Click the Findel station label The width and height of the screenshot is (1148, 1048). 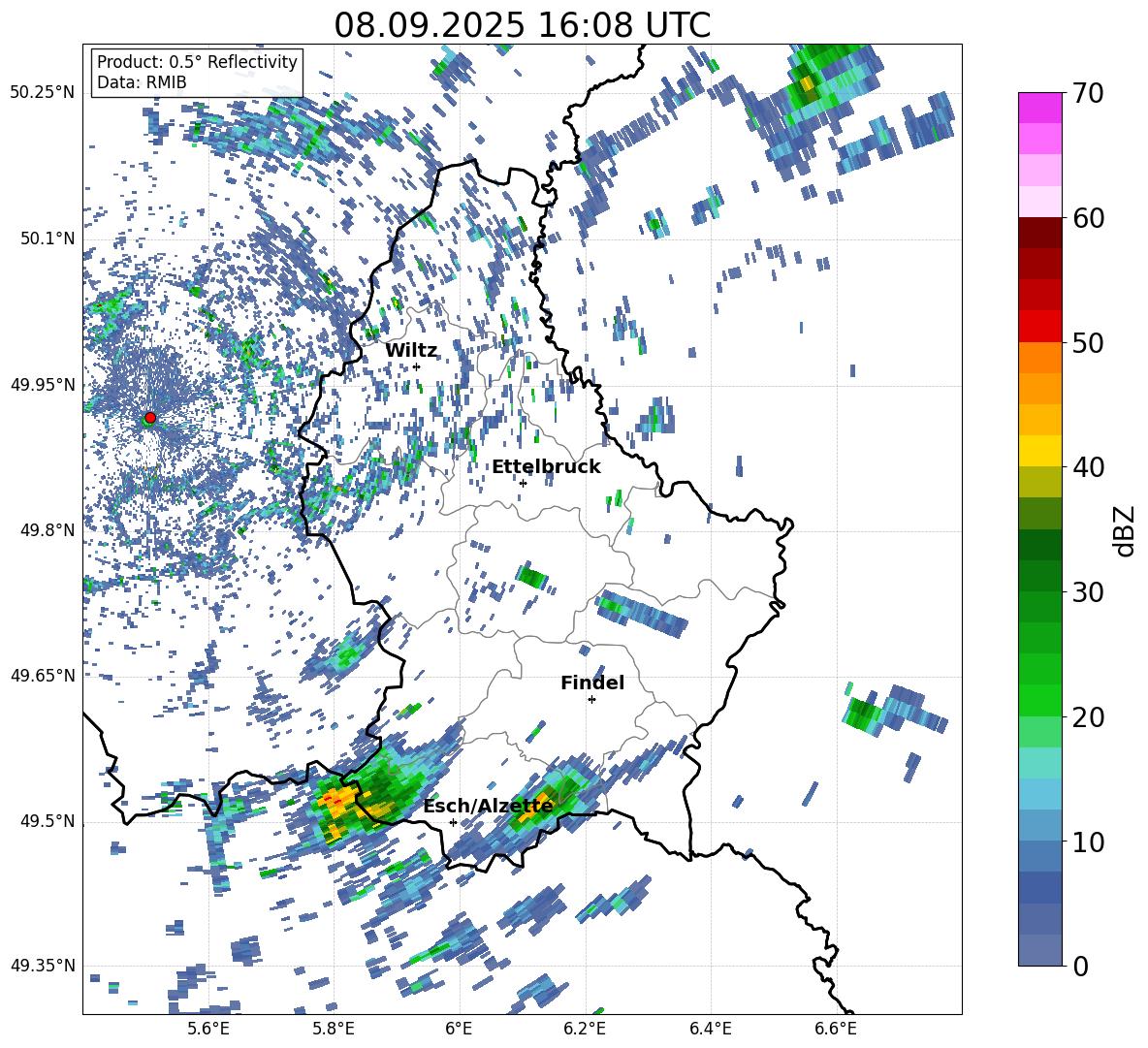(592, 683)
